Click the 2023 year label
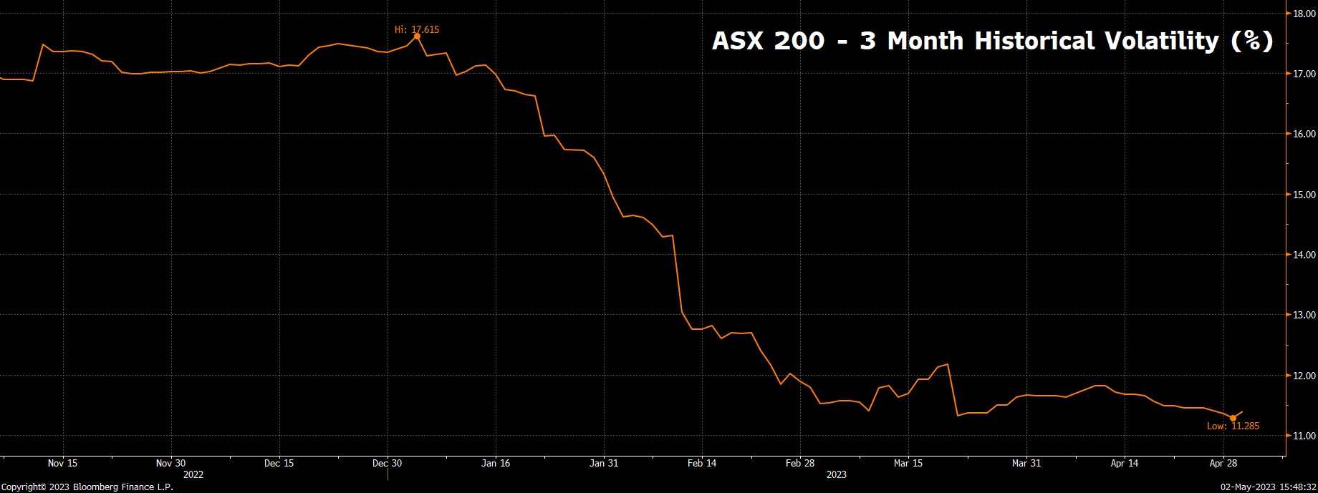This screenshot has height=493, width=1318. pyautogui.click(x=836, y=474)
